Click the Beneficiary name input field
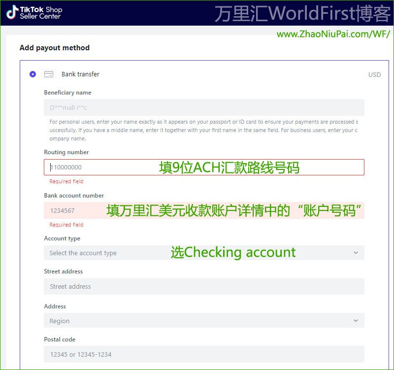The height and width of the screenshot is (370, 394). [x=204, y=107]
